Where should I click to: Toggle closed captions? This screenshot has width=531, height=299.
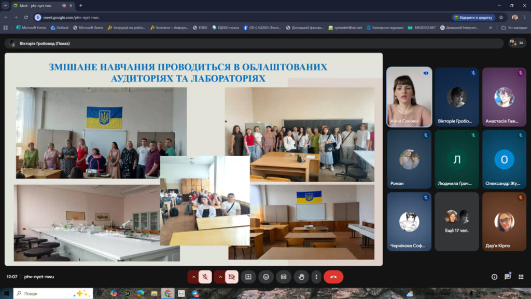coord(284,277)
